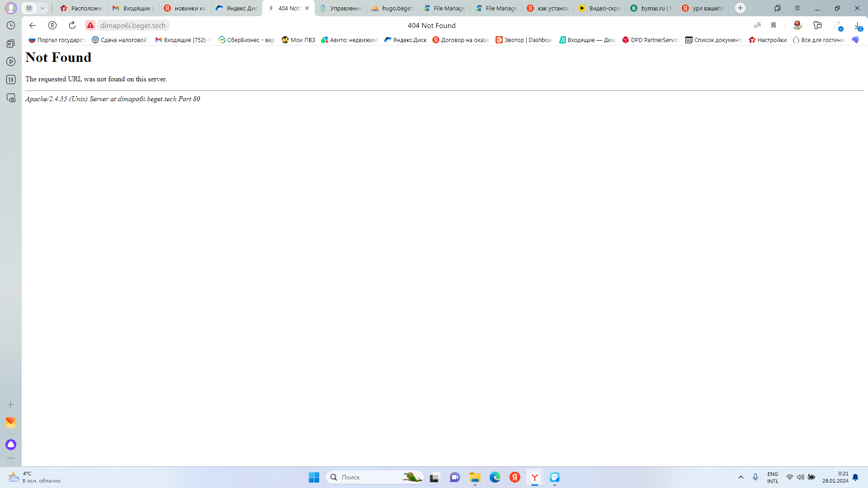Image resolution: width=868 pixels, height=488 pixels.
Task: Click the sound volume icon in system tray
Action: [x=800, y=477]
